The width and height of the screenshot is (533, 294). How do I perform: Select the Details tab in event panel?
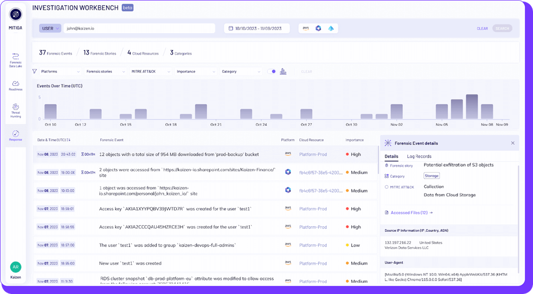392,157
